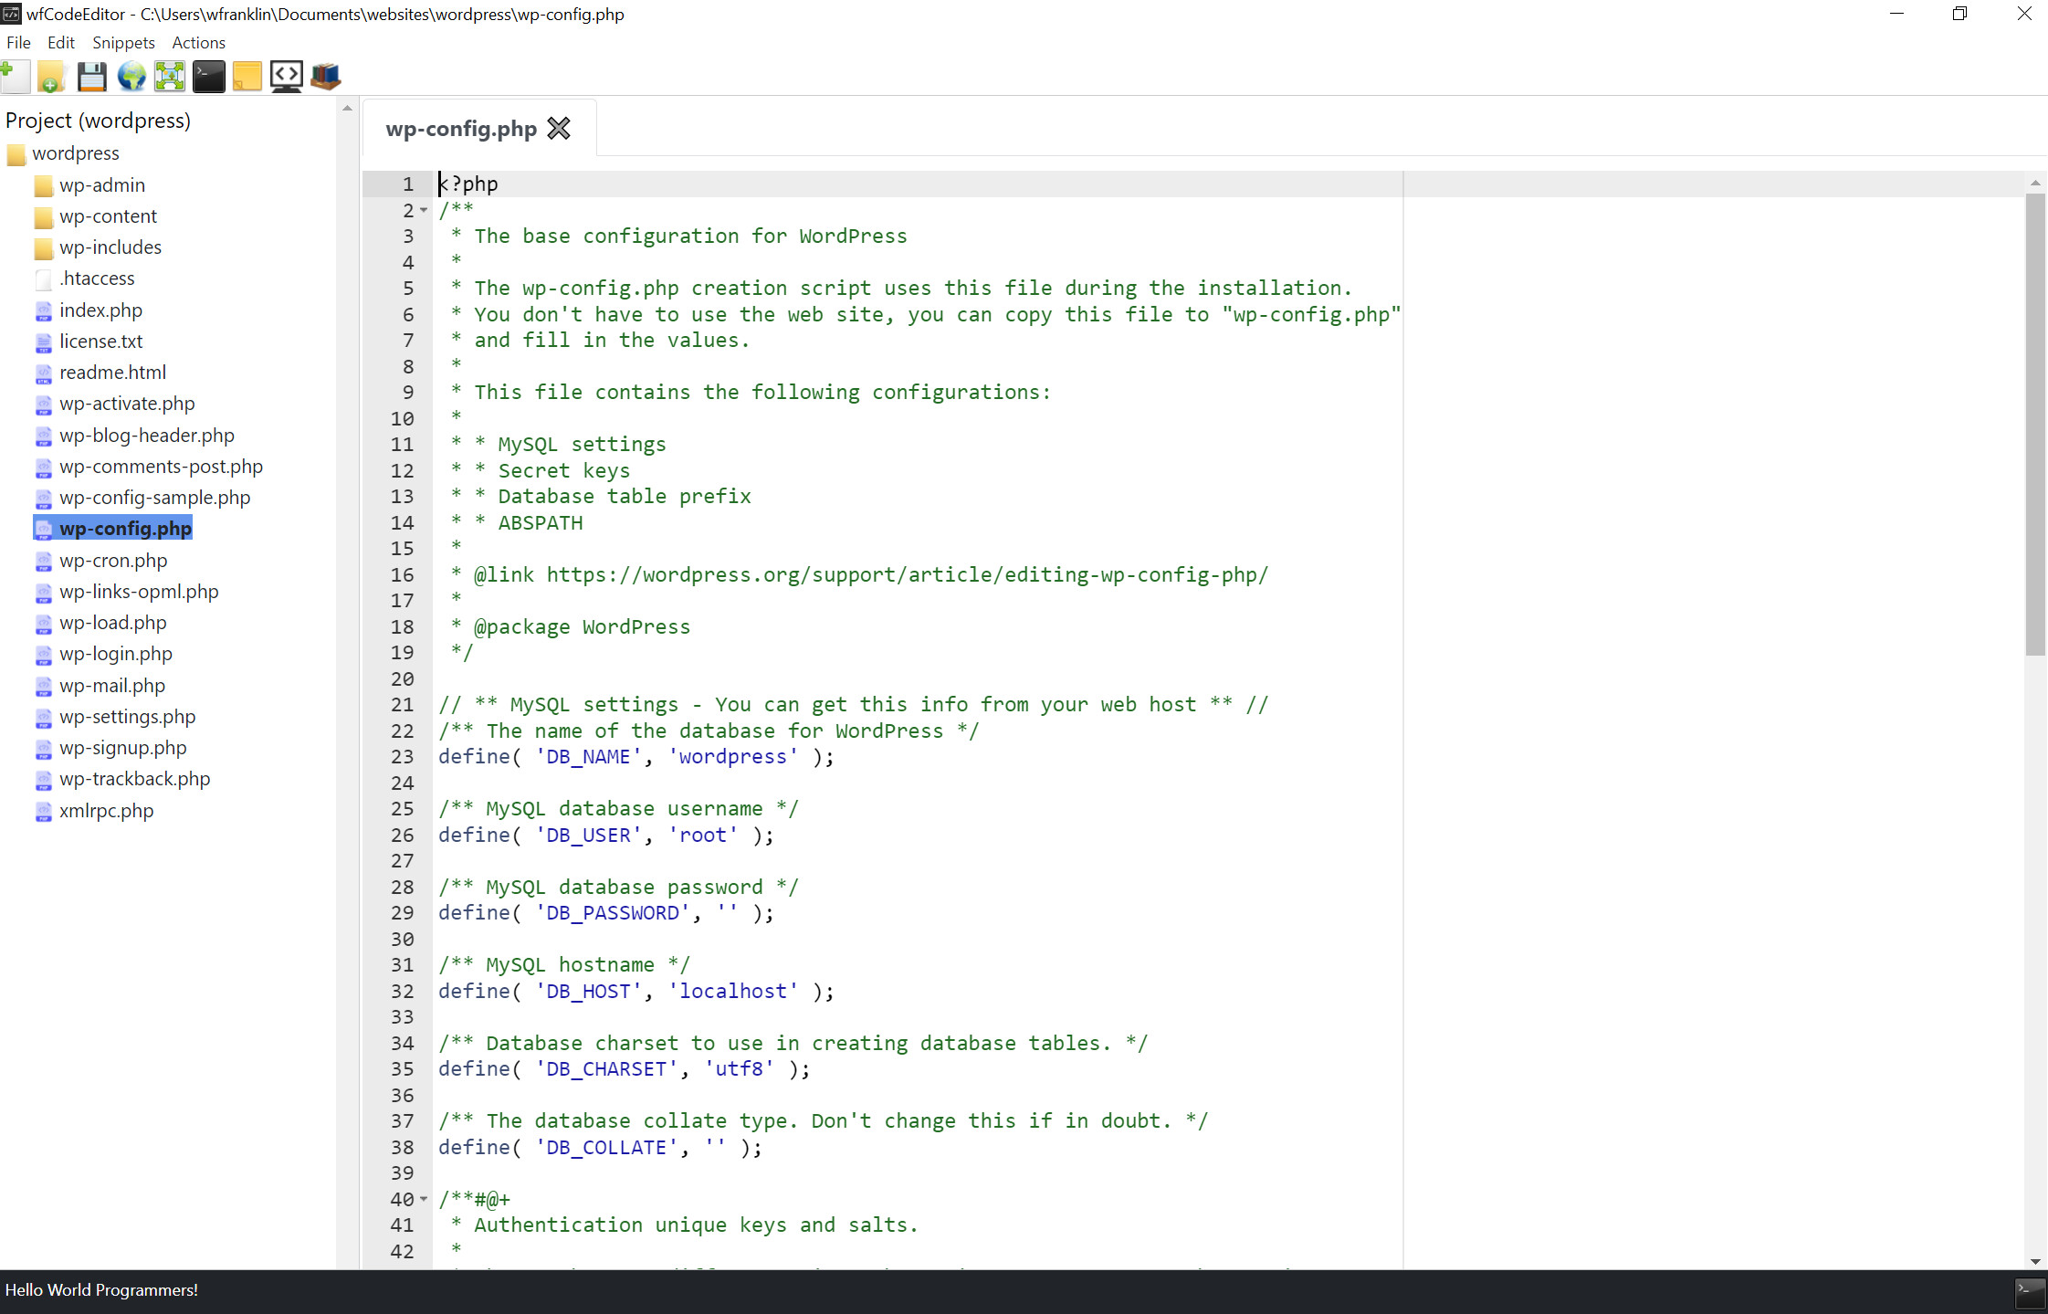The width and height of the screenshot is (2048, 1314).
Task: Select the wp-admin folder icon
Action: [43, 186]
